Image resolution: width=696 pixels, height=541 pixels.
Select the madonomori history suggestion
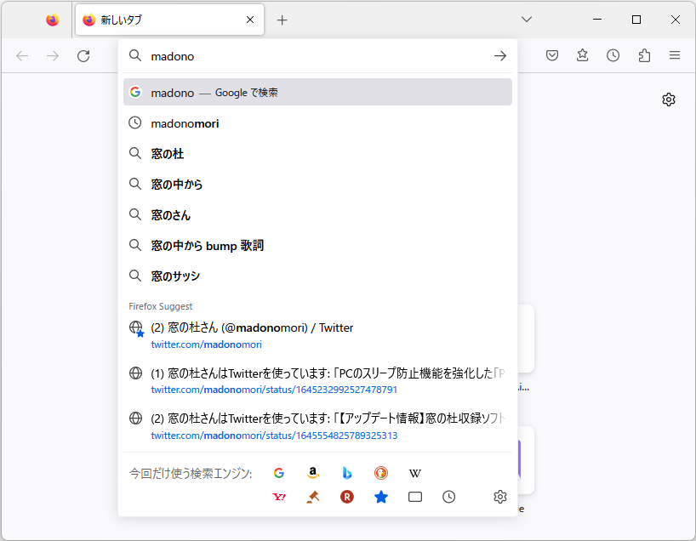click(185, 122)
